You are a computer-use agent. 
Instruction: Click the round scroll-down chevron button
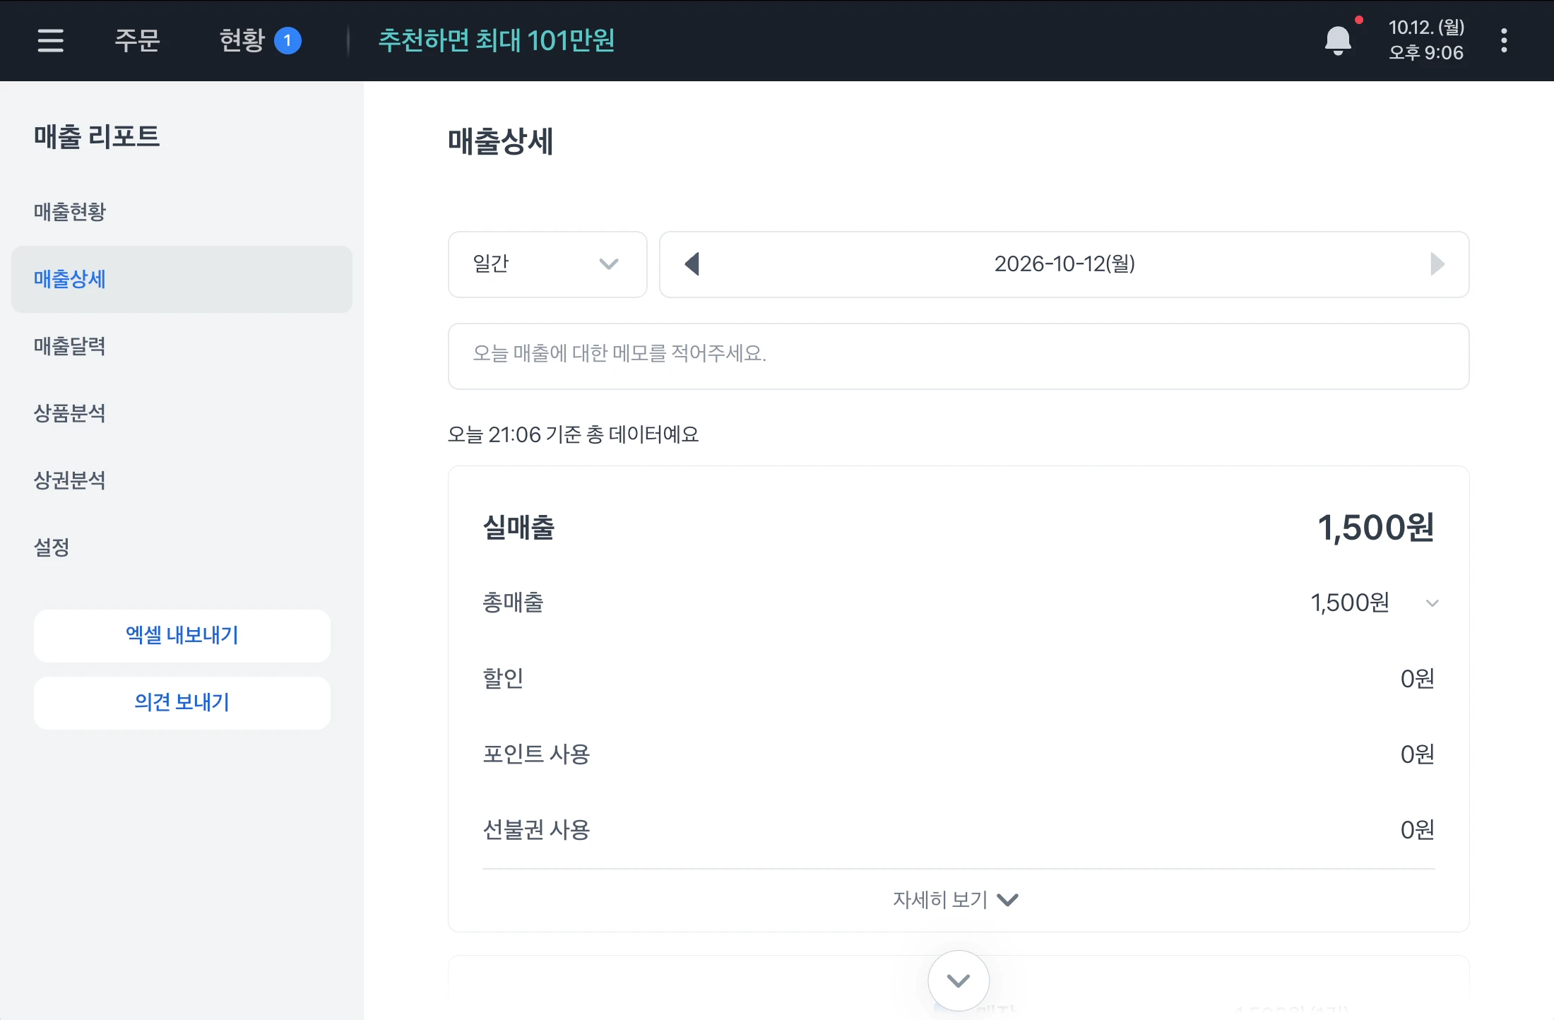click(x=959, y=980)
